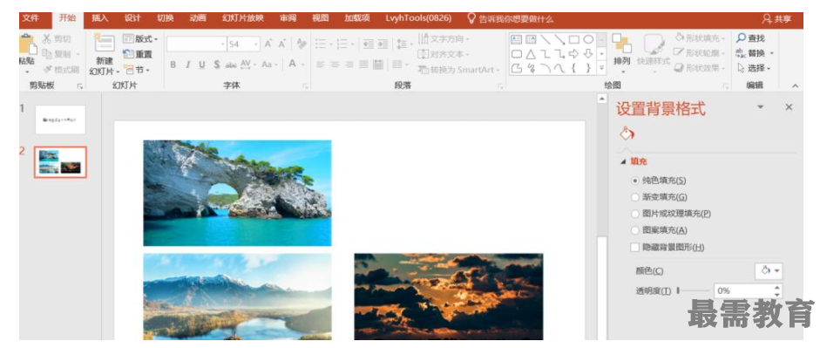The height and width of the screenshot is (348, 820).
Task: Select the right block arrow shape
Action: (x=573, y=53)
